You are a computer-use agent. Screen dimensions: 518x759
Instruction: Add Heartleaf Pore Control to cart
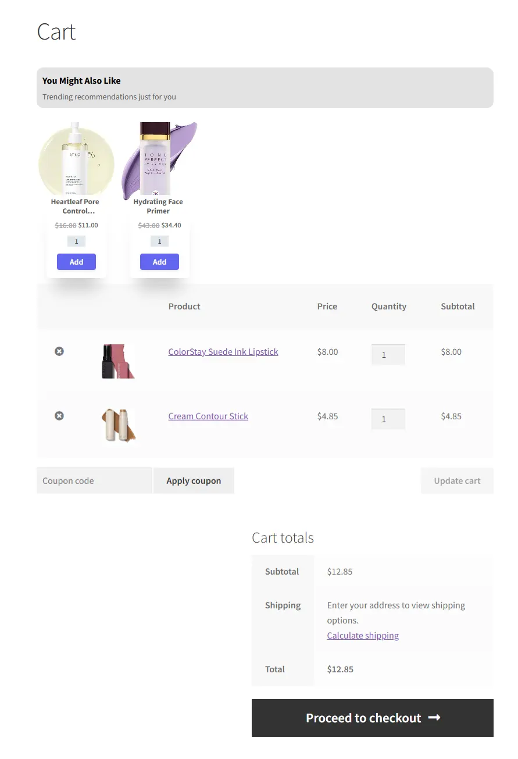pos(76,262)
